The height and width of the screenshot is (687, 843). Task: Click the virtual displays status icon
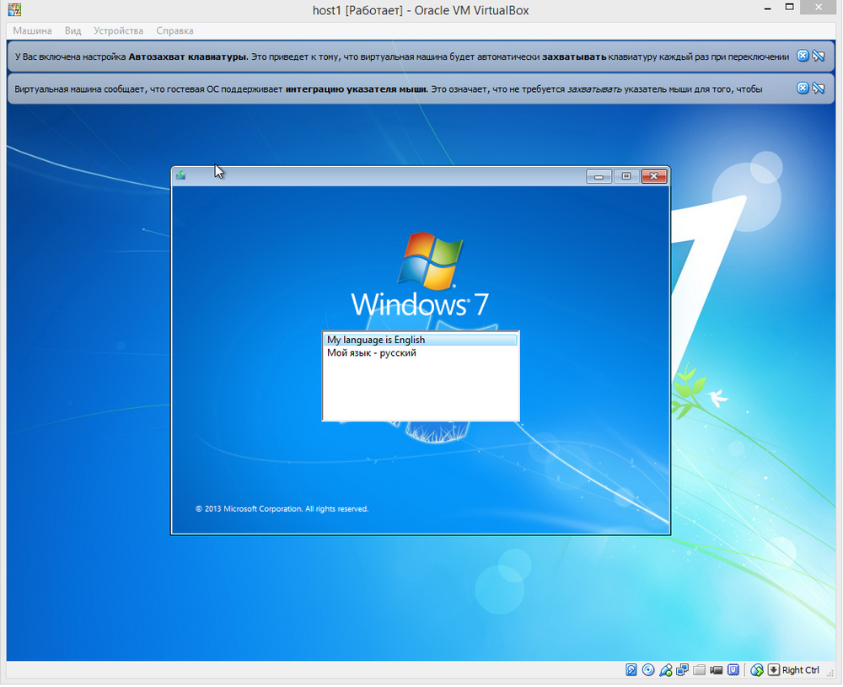coord(682,669)
